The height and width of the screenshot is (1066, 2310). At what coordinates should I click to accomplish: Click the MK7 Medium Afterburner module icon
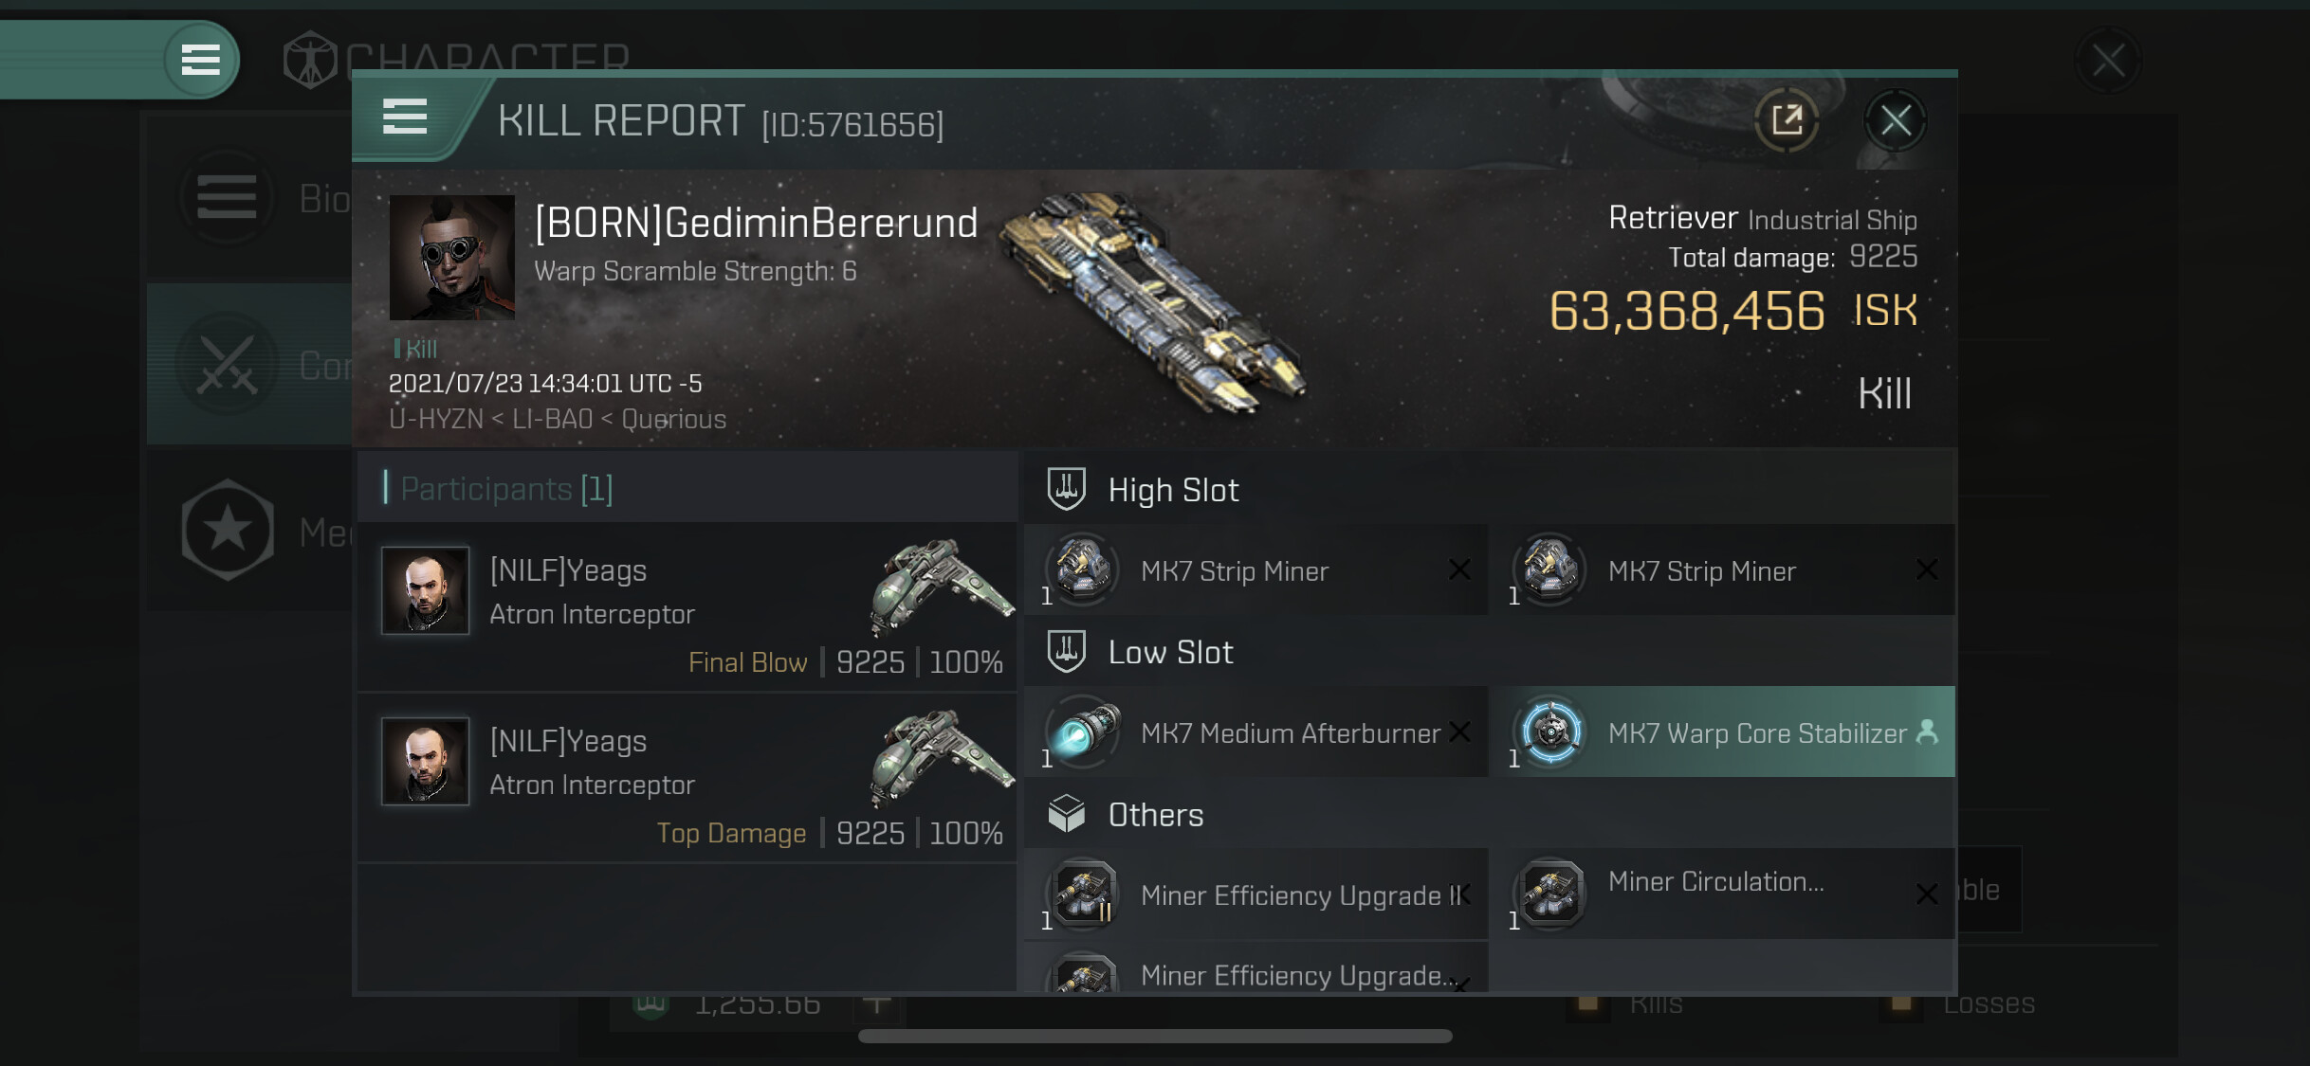(x=1082, y=732)
